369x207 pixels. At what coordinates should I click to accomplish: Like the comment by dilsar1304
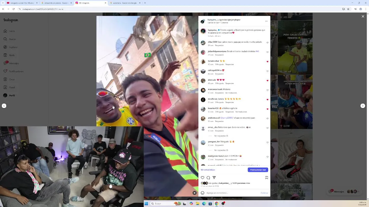268,43
